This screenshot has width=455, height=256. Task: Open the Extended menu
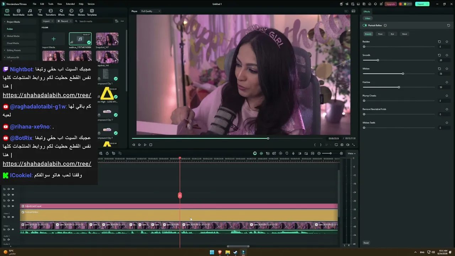coord(70,4)
